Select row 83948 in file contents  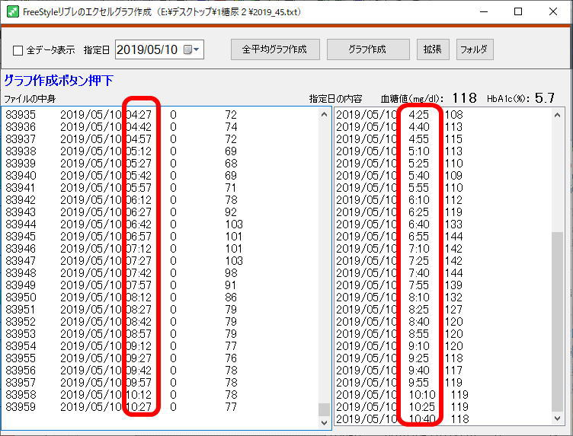(x=121, y=273)
